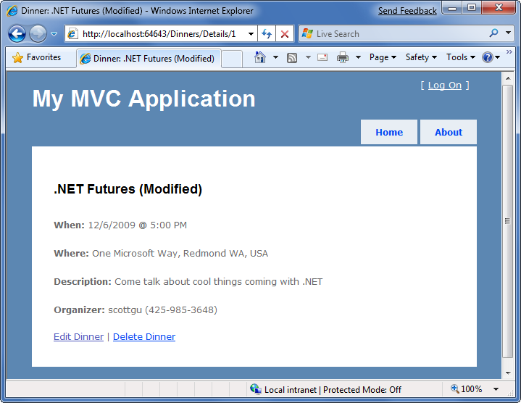
Task: Click the browser Back arrow button
Action: pyautogui.click(x=17, y=34)
